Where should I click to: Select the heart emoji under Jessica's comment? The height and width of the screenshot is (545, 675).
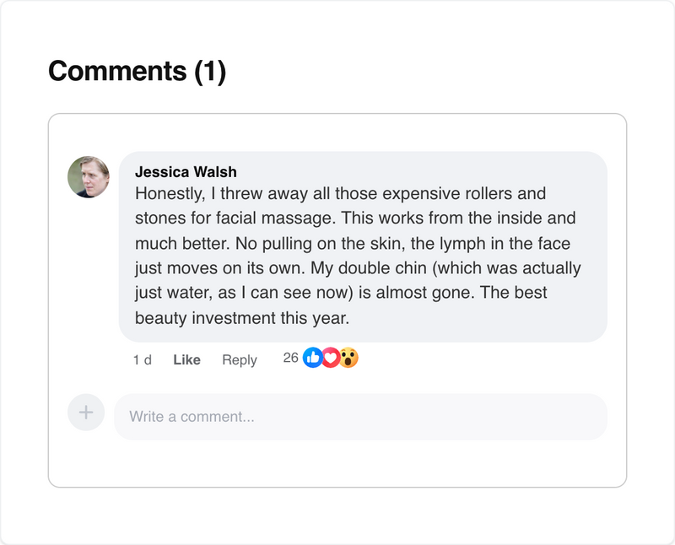(330, 358)
